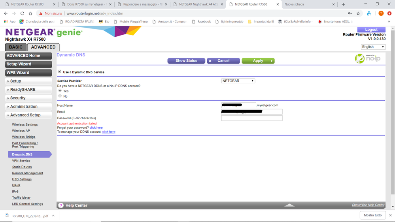
Task: Open the Smartphone, ADSL bookmark
Action: click(x=335, y=22)
